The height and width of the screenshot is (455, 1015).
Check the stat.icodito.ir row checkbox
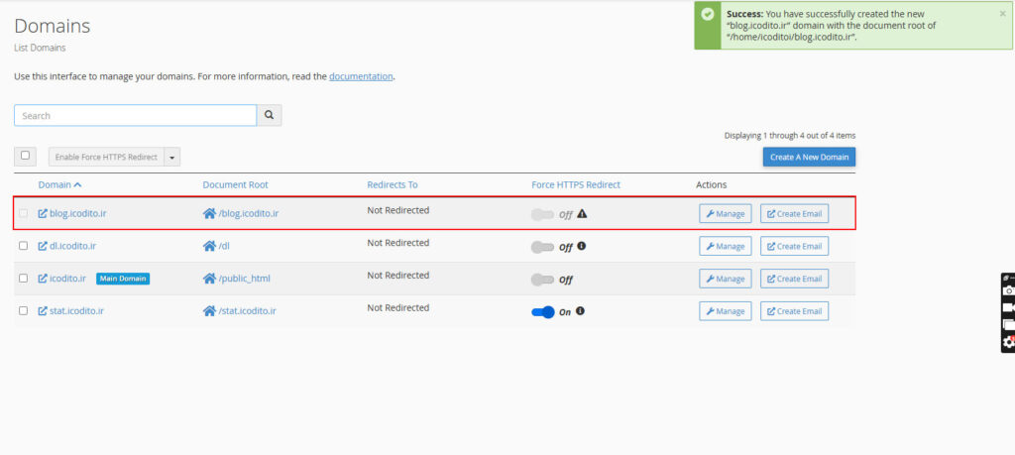point(24,310)
